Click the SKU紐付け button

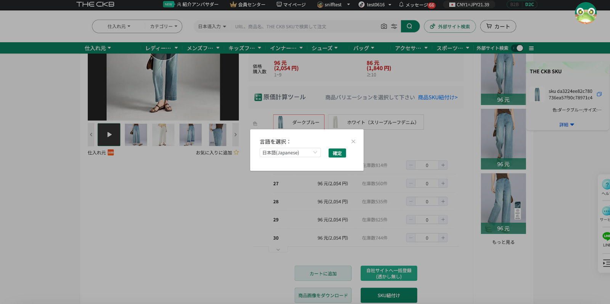pyautogui.click(x=389, y=295)
